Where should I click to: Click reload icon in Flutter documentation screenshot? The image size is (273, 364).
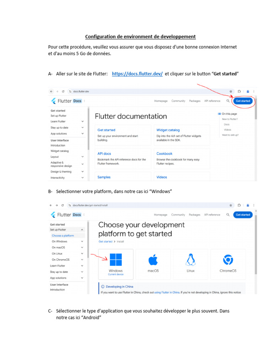tap(63, 91)
